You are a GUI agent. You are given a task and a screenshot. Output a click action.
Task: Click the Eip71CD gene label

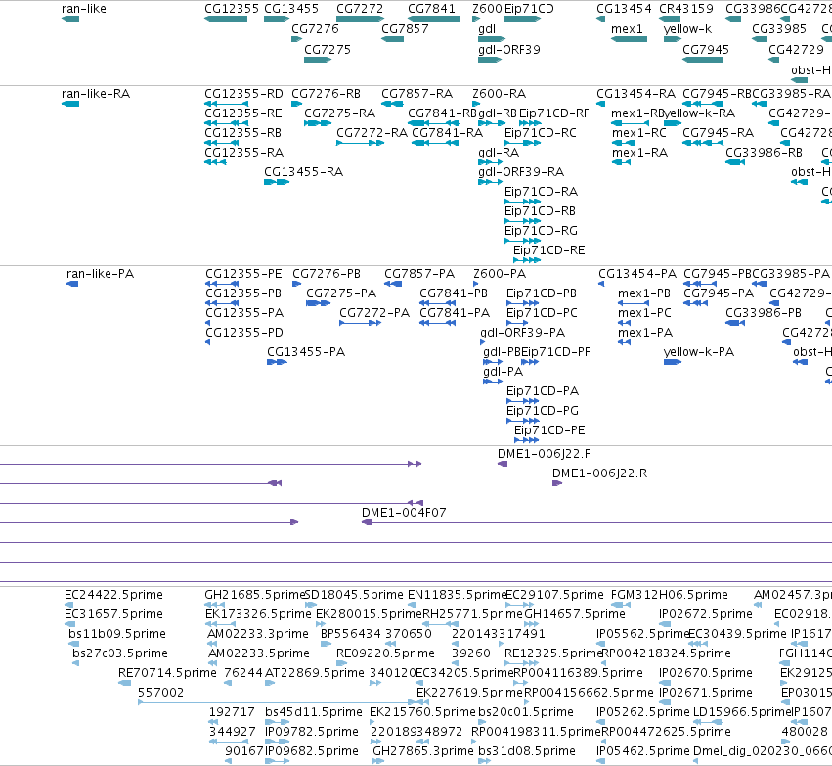point(529,9)
